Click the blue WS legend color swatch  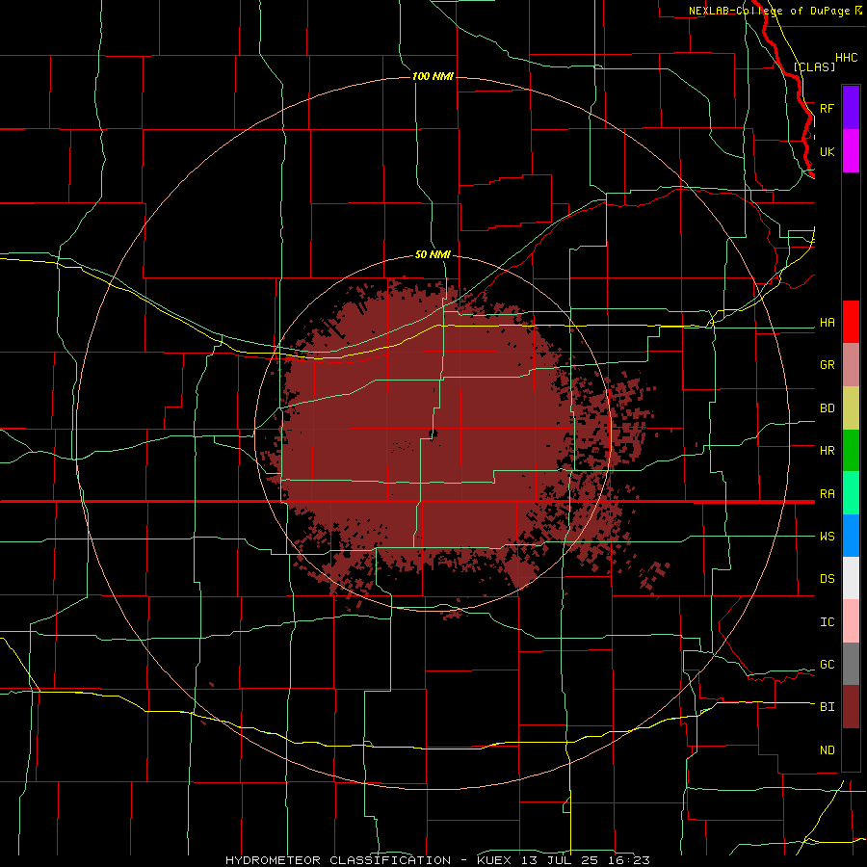coord(851,536)
